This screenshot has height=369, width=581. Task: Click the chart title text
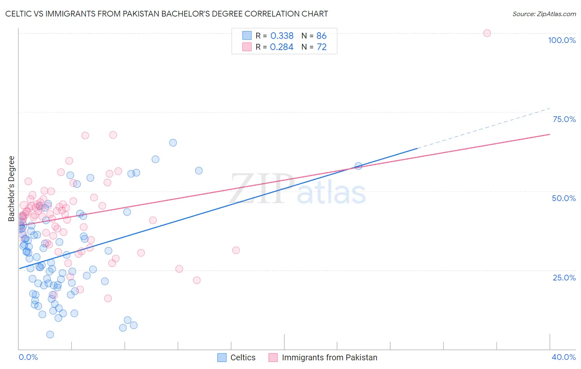point(167,14)
